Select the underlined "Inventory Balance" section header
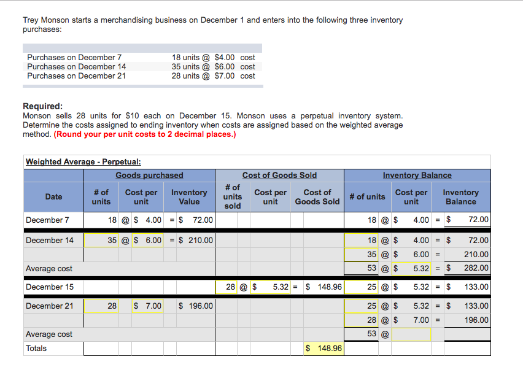Image resolution: width=523 pixels, height=367 pixels. (417, 176)
